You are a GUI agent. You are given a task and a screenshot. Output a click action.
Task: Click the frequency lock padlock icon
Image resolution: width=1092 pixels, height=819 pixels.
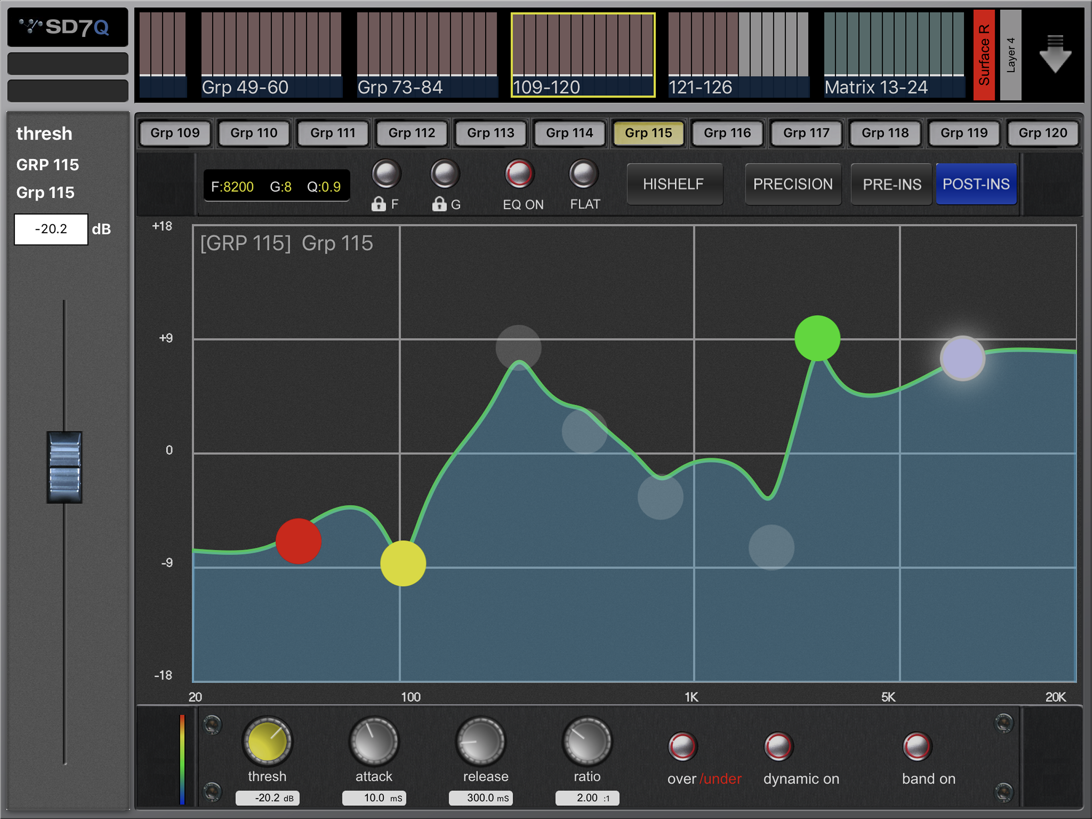tap(379, 204)
